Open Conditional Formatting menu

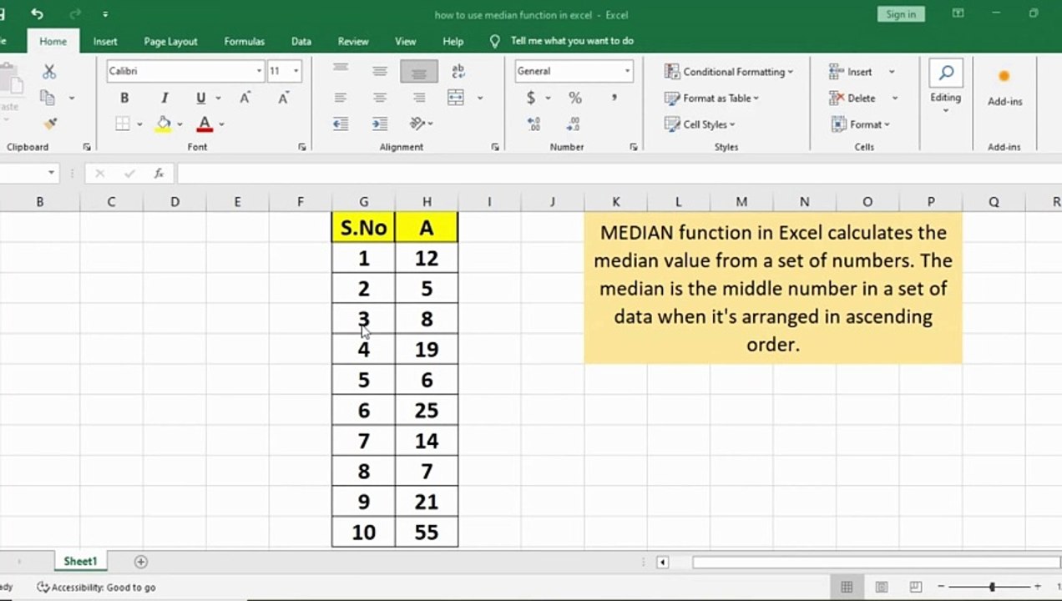click(729, 72)
